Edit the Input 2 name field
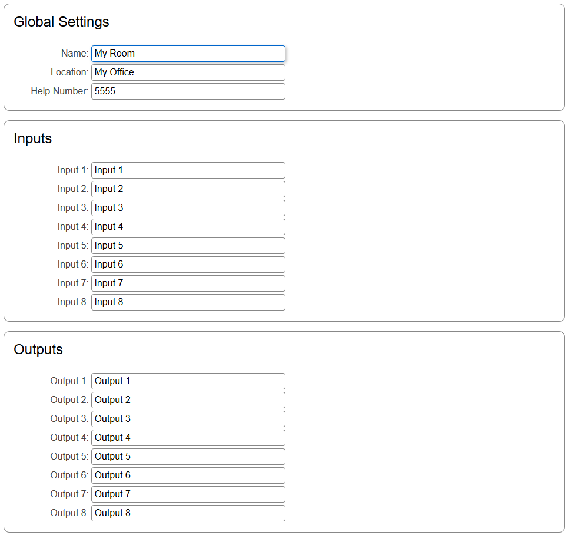This screenshot has width=568, height=535. (188, 189)
